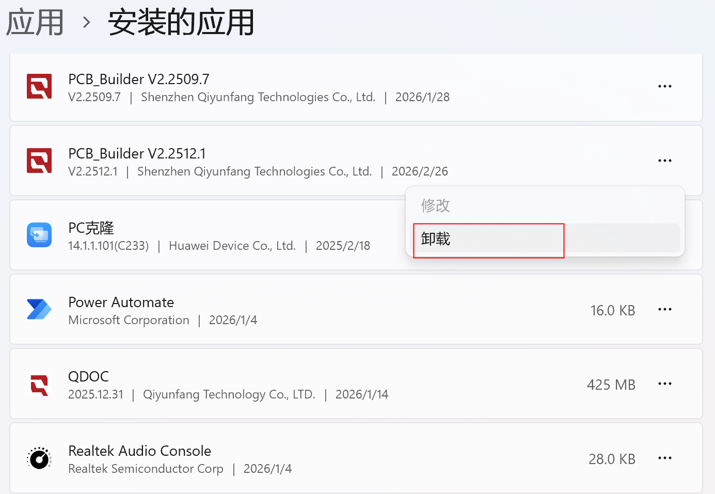Click the QDOC app icon
The width and height of the screenshot is (715, 494).
pyautogui.click(x=39, y=385)
